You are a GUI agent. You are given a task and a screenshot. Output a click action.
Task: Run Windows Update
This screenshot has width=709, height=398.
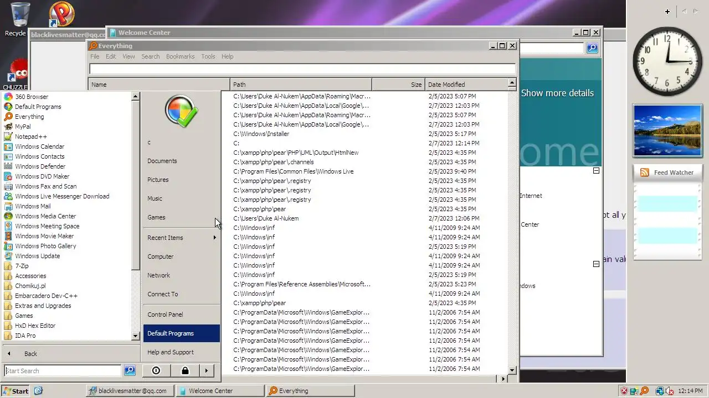[x=37, y=256]
